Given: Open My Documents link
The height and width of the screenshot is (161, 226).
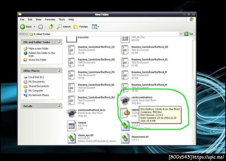Looking at the screenshot, I should [x=37, y=82].
